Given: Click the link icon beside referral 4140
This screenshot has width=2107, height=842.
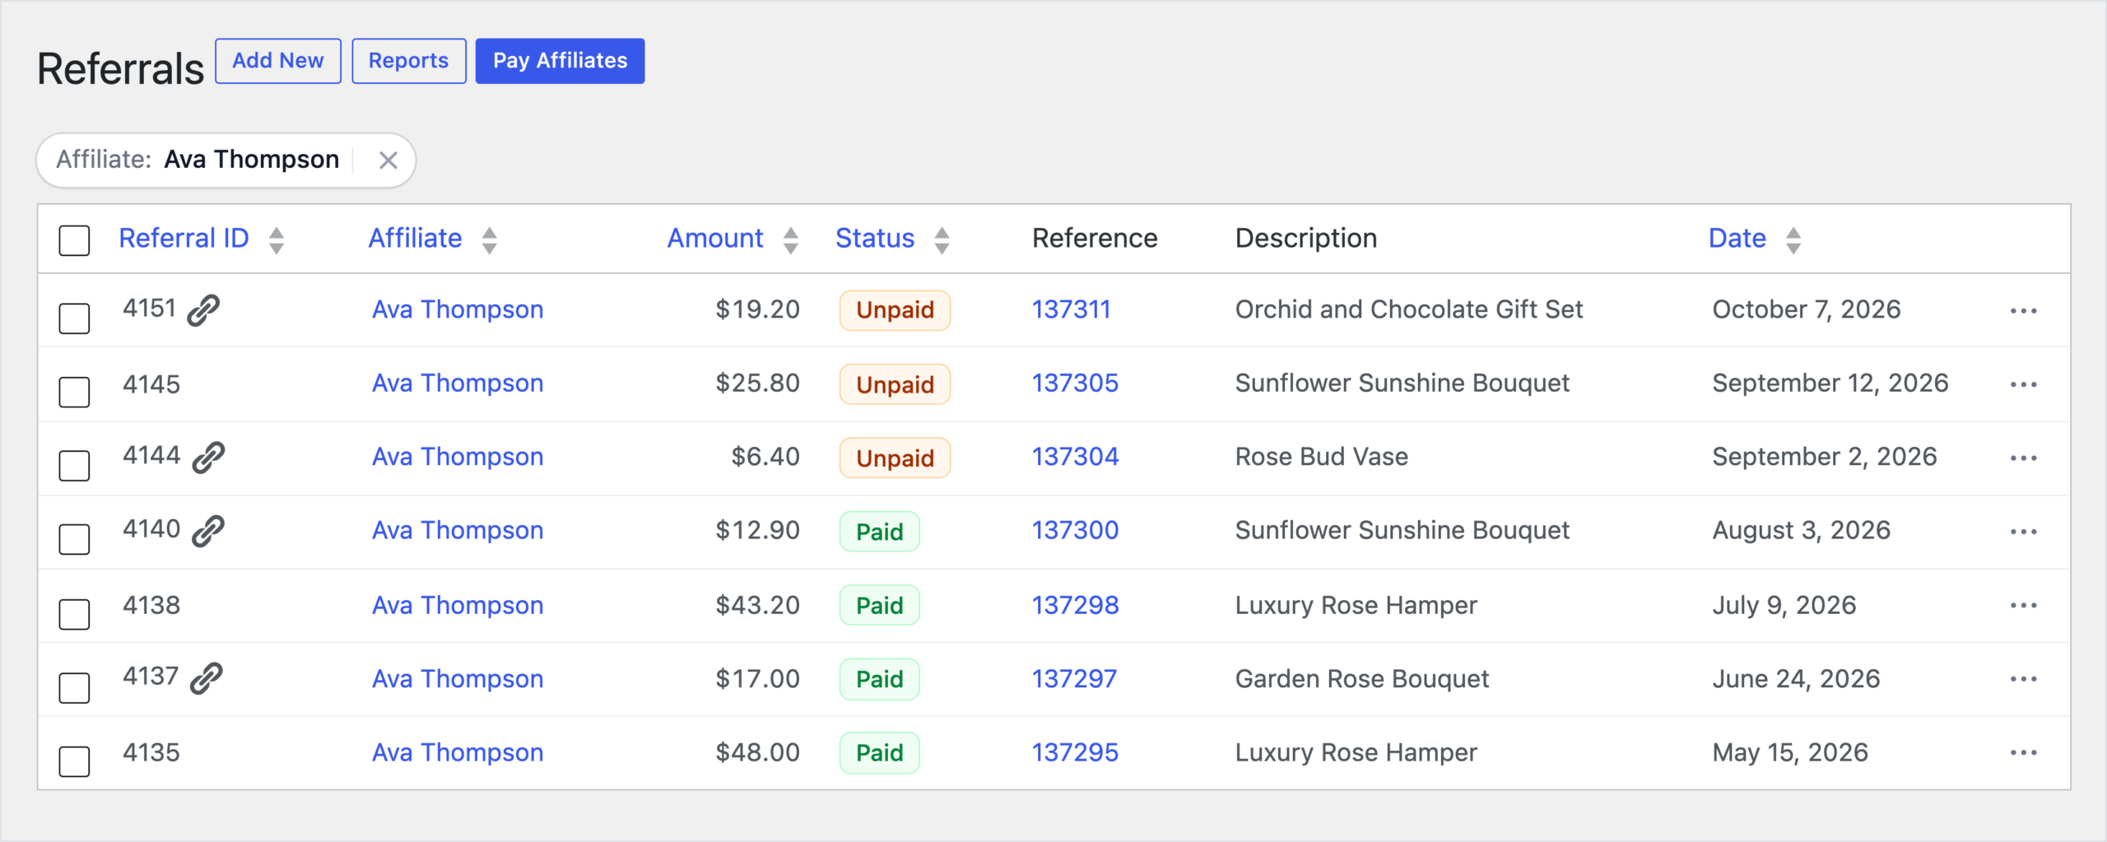Looking at the screenshot, I should 208,531.
